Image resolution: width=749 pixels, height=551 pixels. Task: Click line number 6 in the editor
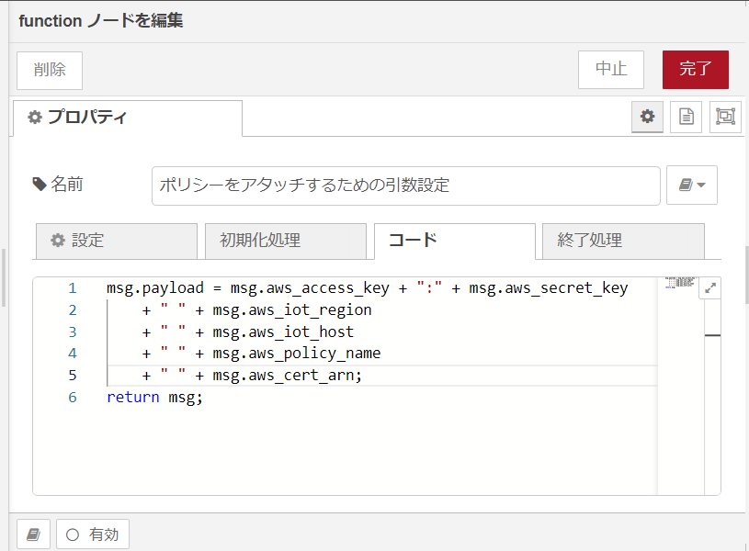pos(72,398)
